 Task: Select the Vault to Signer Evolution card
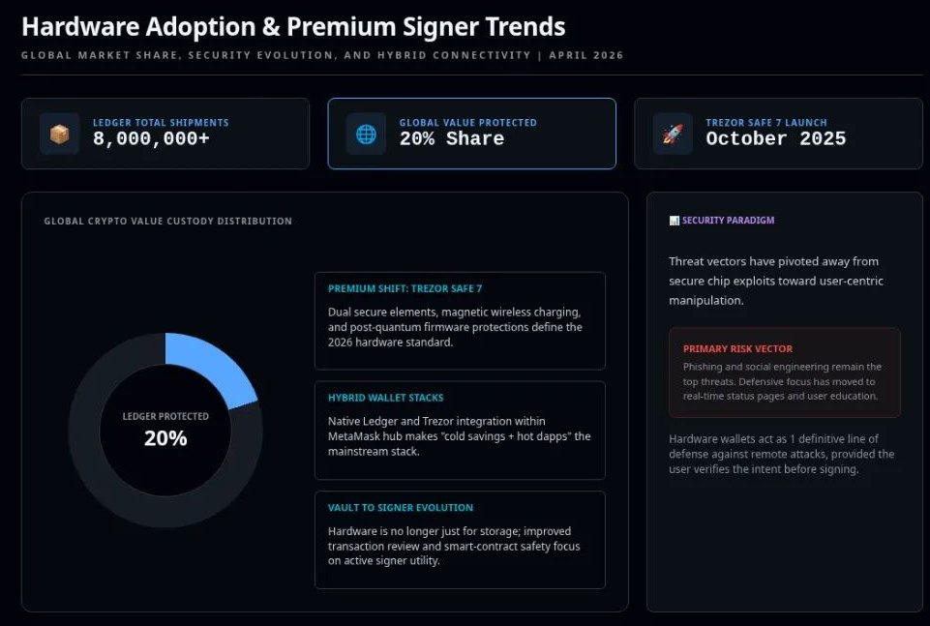pyautogui.click(x=460, y=539)
